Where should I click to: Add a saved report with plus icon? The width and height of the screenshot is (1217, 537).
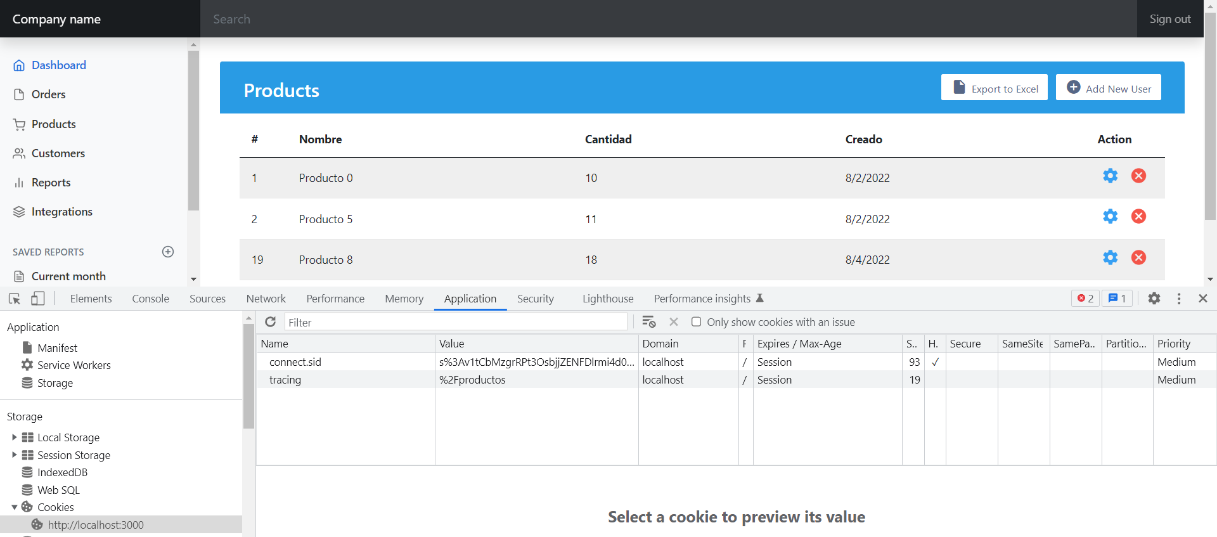pyautogui.click(x=168, y=252)
